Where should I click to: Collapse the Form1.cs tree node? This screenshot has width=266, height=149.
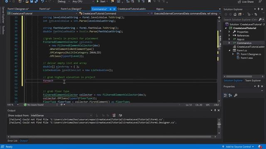229,50
